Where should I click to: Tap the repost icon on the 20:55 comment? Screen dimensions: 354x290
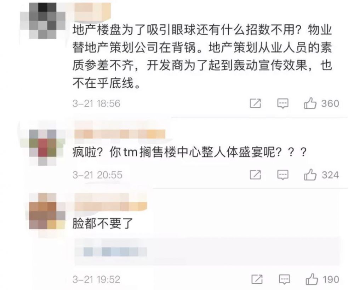[255, 175]
